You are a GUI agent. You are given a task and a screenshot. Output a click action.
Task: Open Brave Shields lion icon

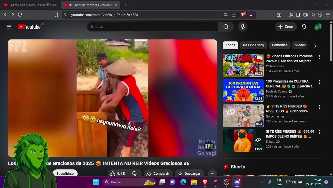(243, 15)
